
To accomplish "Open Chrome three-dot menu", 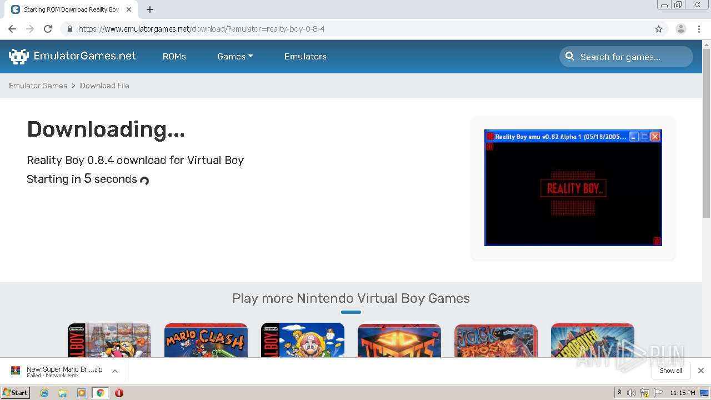I will [x=699, y=29].
